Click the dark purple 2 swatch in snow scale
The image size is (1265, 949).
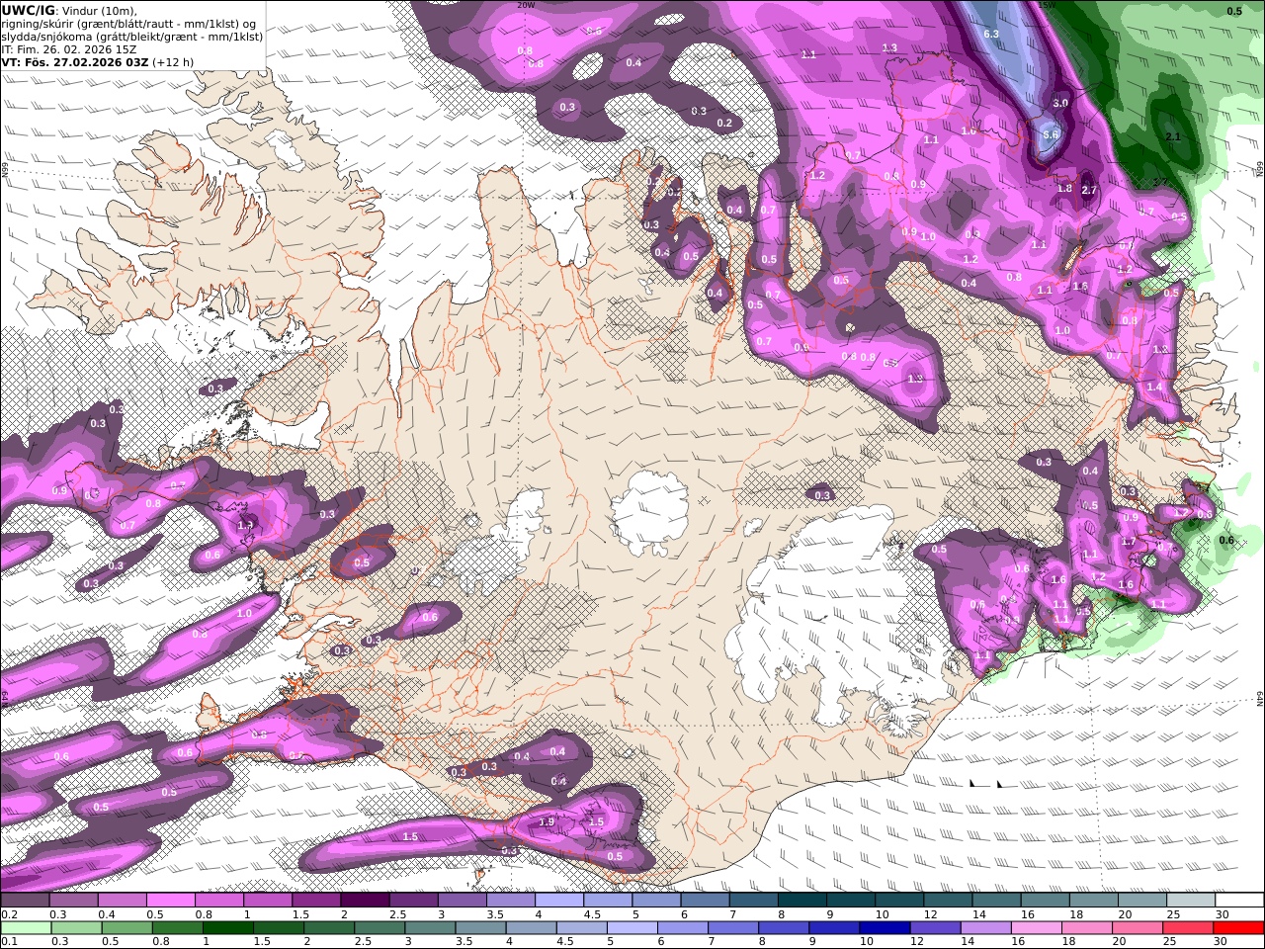tap(365, 901)
